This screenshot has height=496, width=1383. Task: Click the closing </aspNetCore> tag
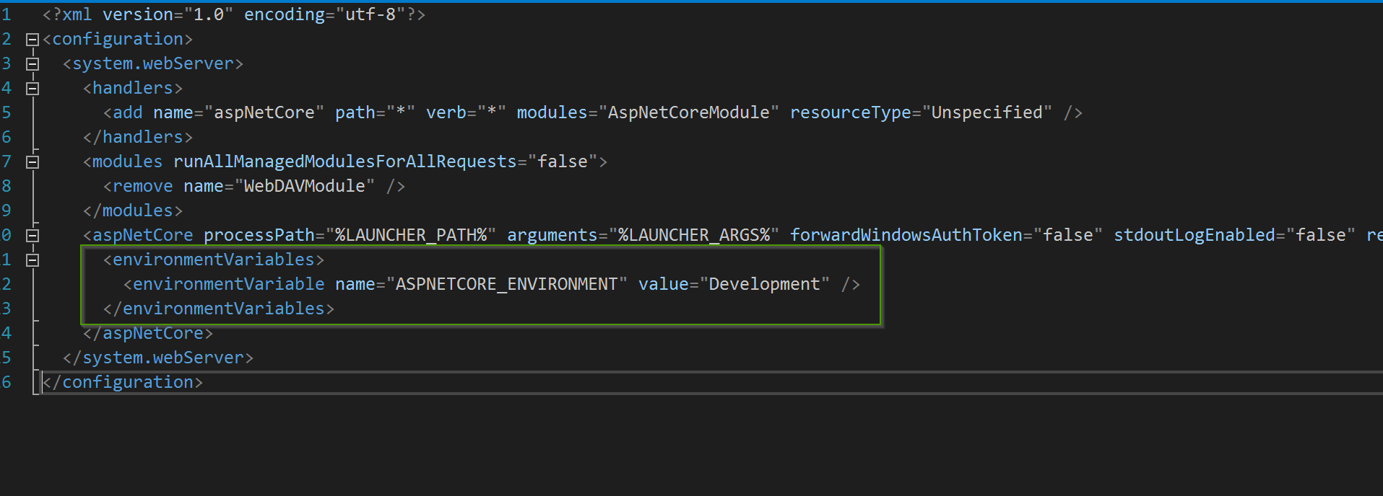(x=148, y=333)
